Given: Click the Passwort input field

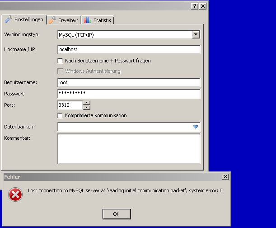Looking at the screenshot, I should [129, 94].
